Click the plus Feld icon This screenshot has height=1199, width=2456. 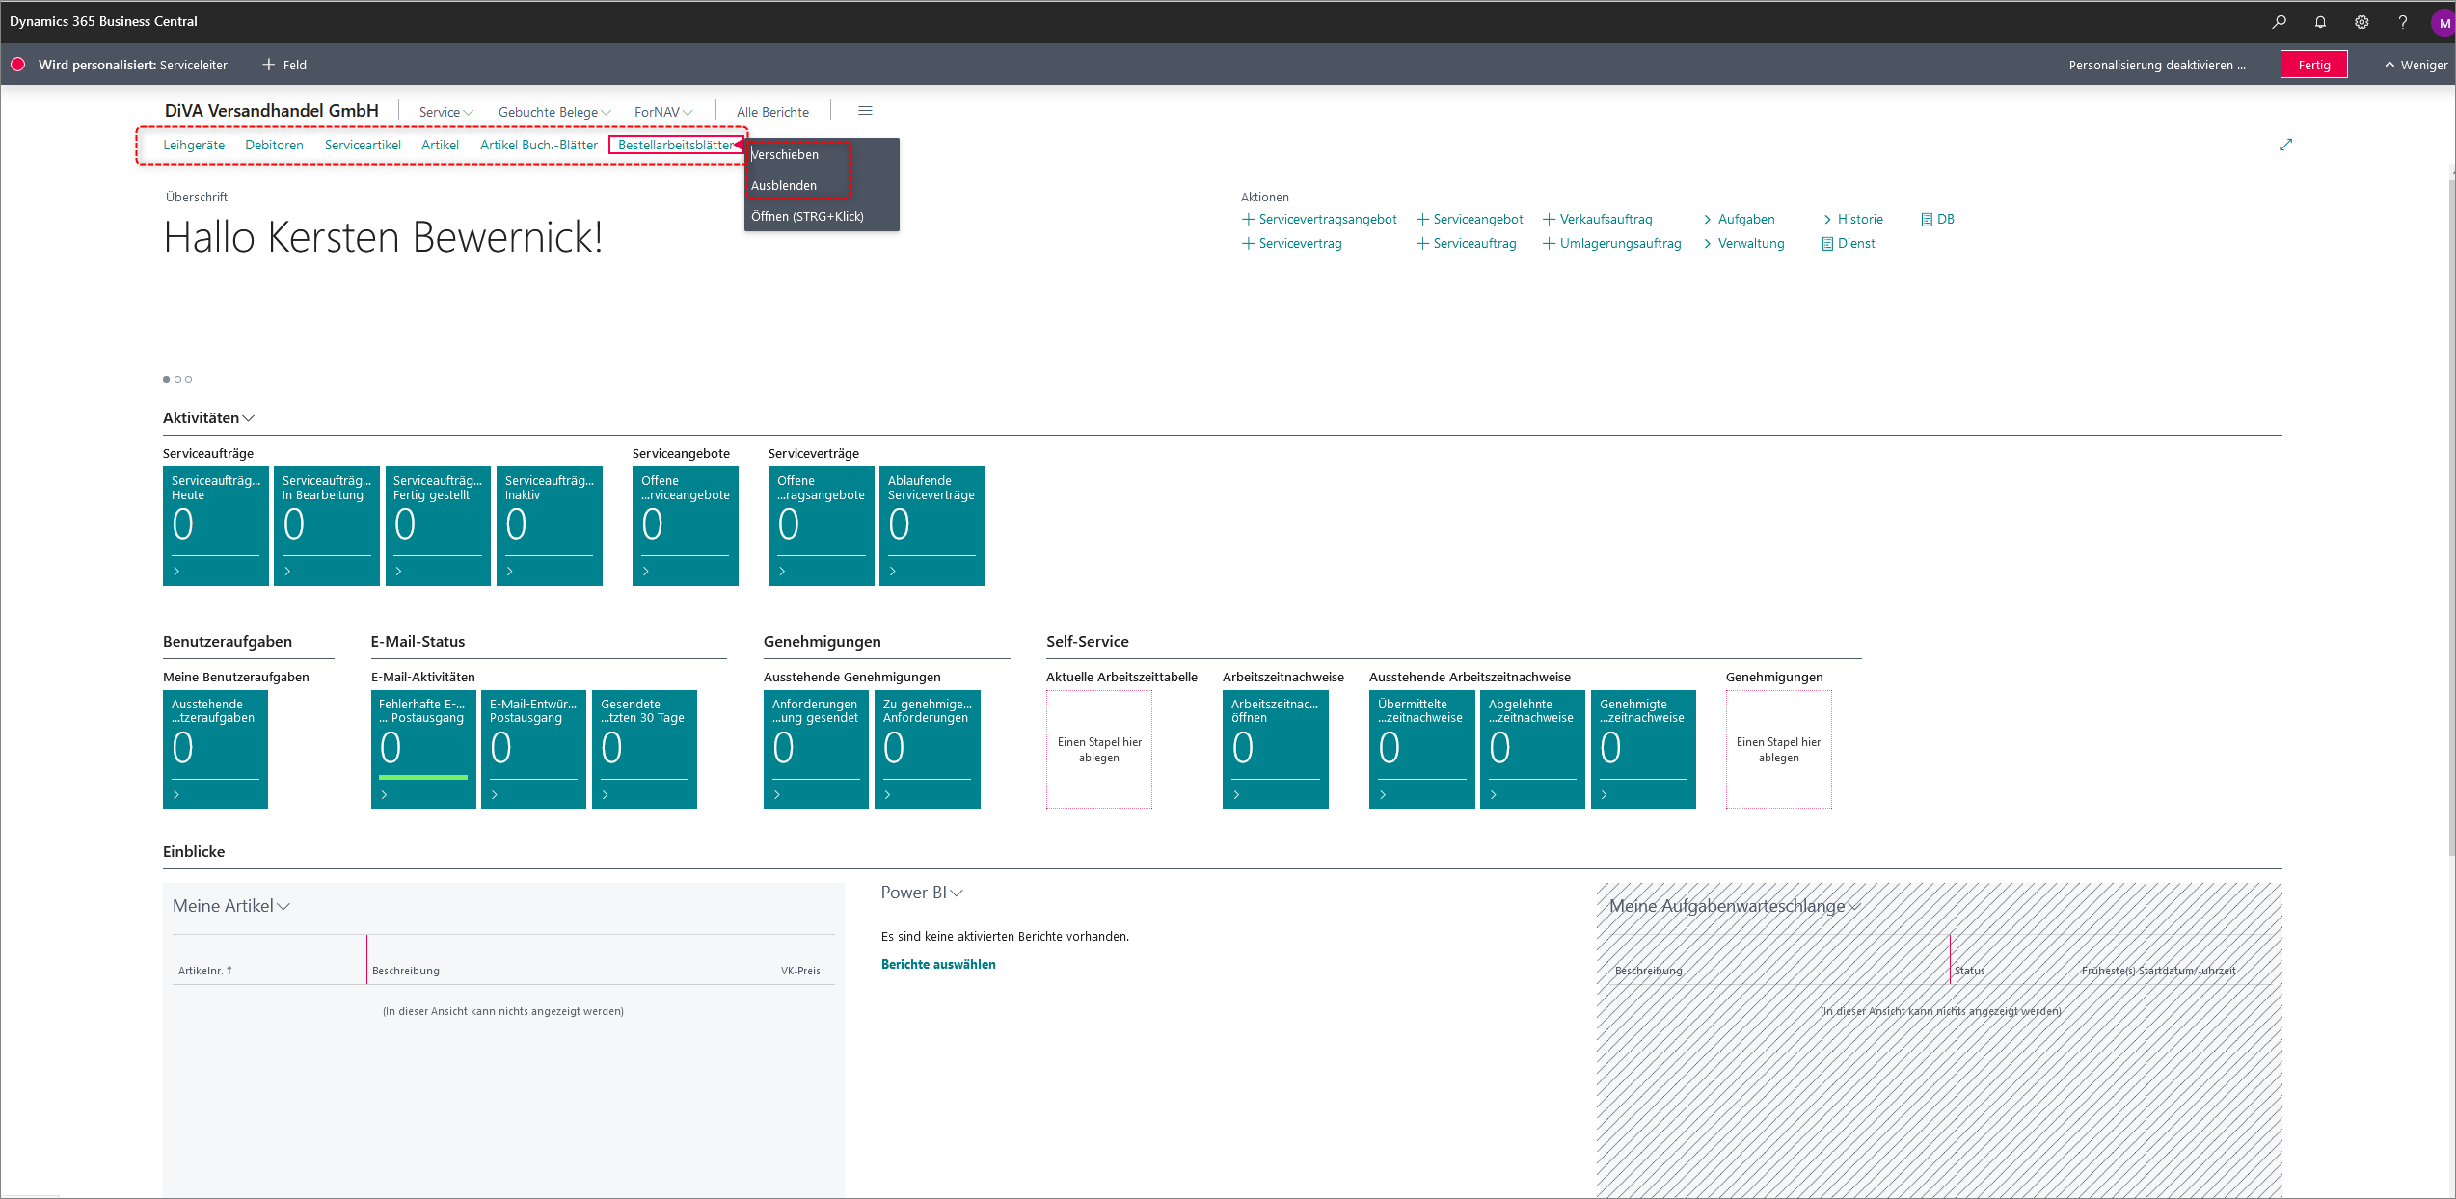click(268, 65)
